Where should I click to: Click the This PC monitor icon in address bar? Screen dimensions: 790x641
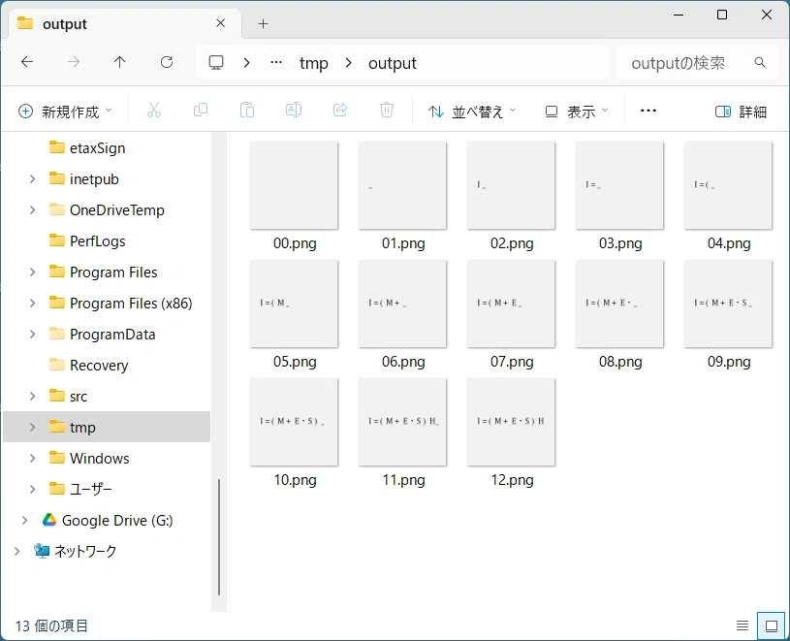coord(216,62)
